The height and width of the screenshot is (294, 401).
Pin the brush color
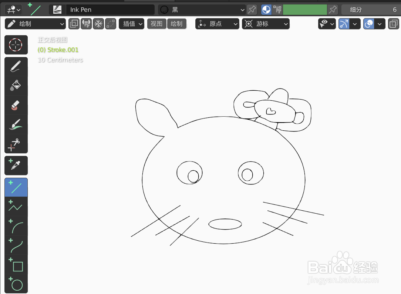(333, 10)
